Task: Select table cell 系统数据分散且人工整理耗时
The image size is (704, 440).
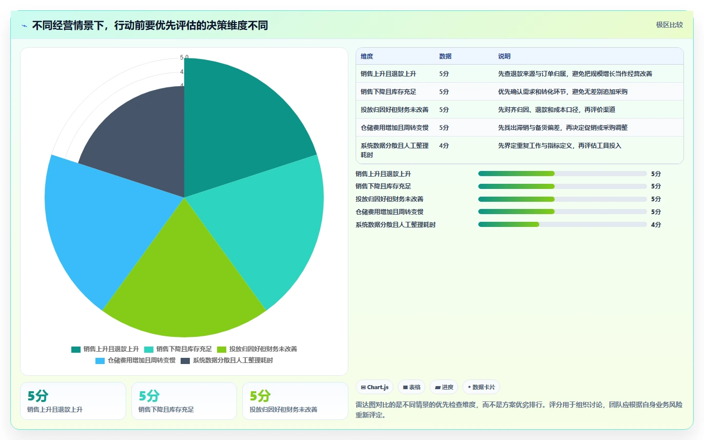Action: (395, 150)
